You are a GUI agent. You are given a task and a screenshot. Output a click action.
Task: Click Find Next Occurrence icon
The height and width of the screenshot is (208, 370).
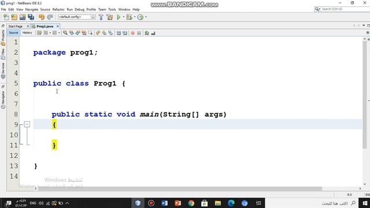click(x=77, y=33)
